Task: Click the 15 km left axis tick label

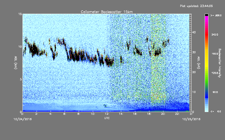Action: [x=20, y=14]
